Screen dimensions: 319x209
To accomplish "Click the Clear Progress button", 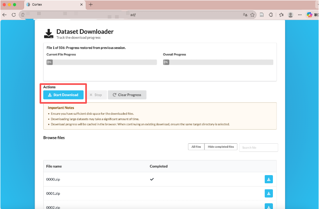I will [x=127, y=95].
